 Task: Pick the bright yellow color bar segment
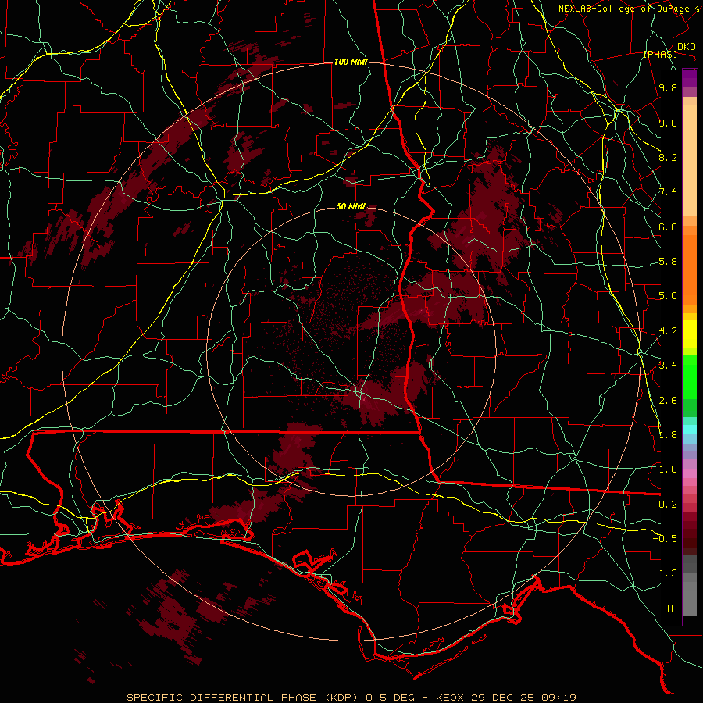click(690, 334)
